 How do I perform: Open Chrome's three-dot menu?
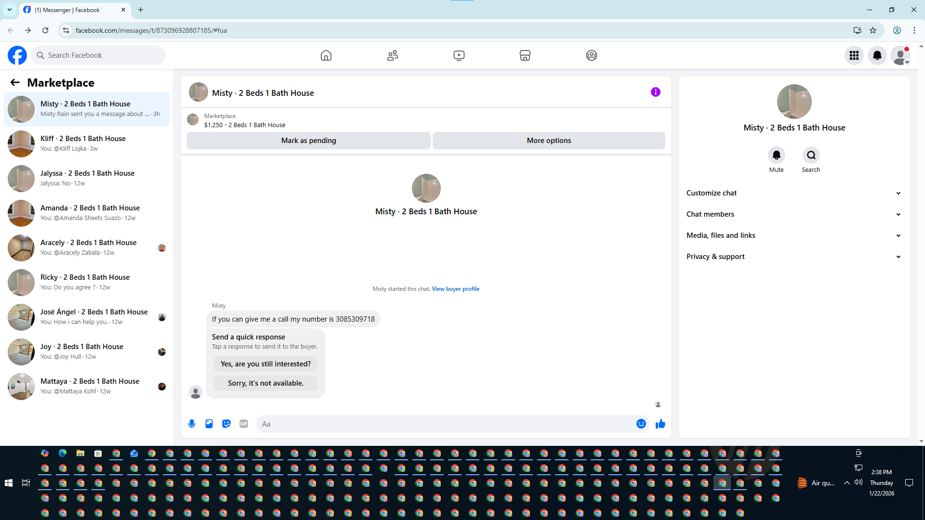914,30
